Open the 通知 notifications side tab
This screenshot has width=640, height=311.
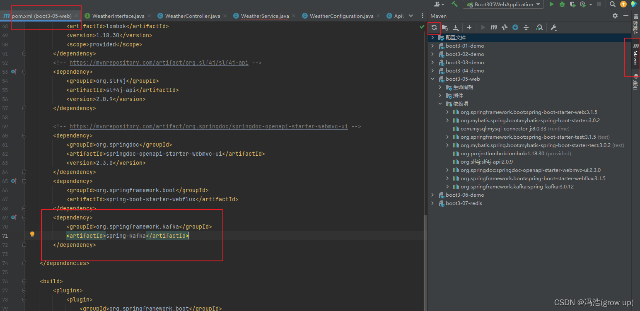tap(635, 82)
